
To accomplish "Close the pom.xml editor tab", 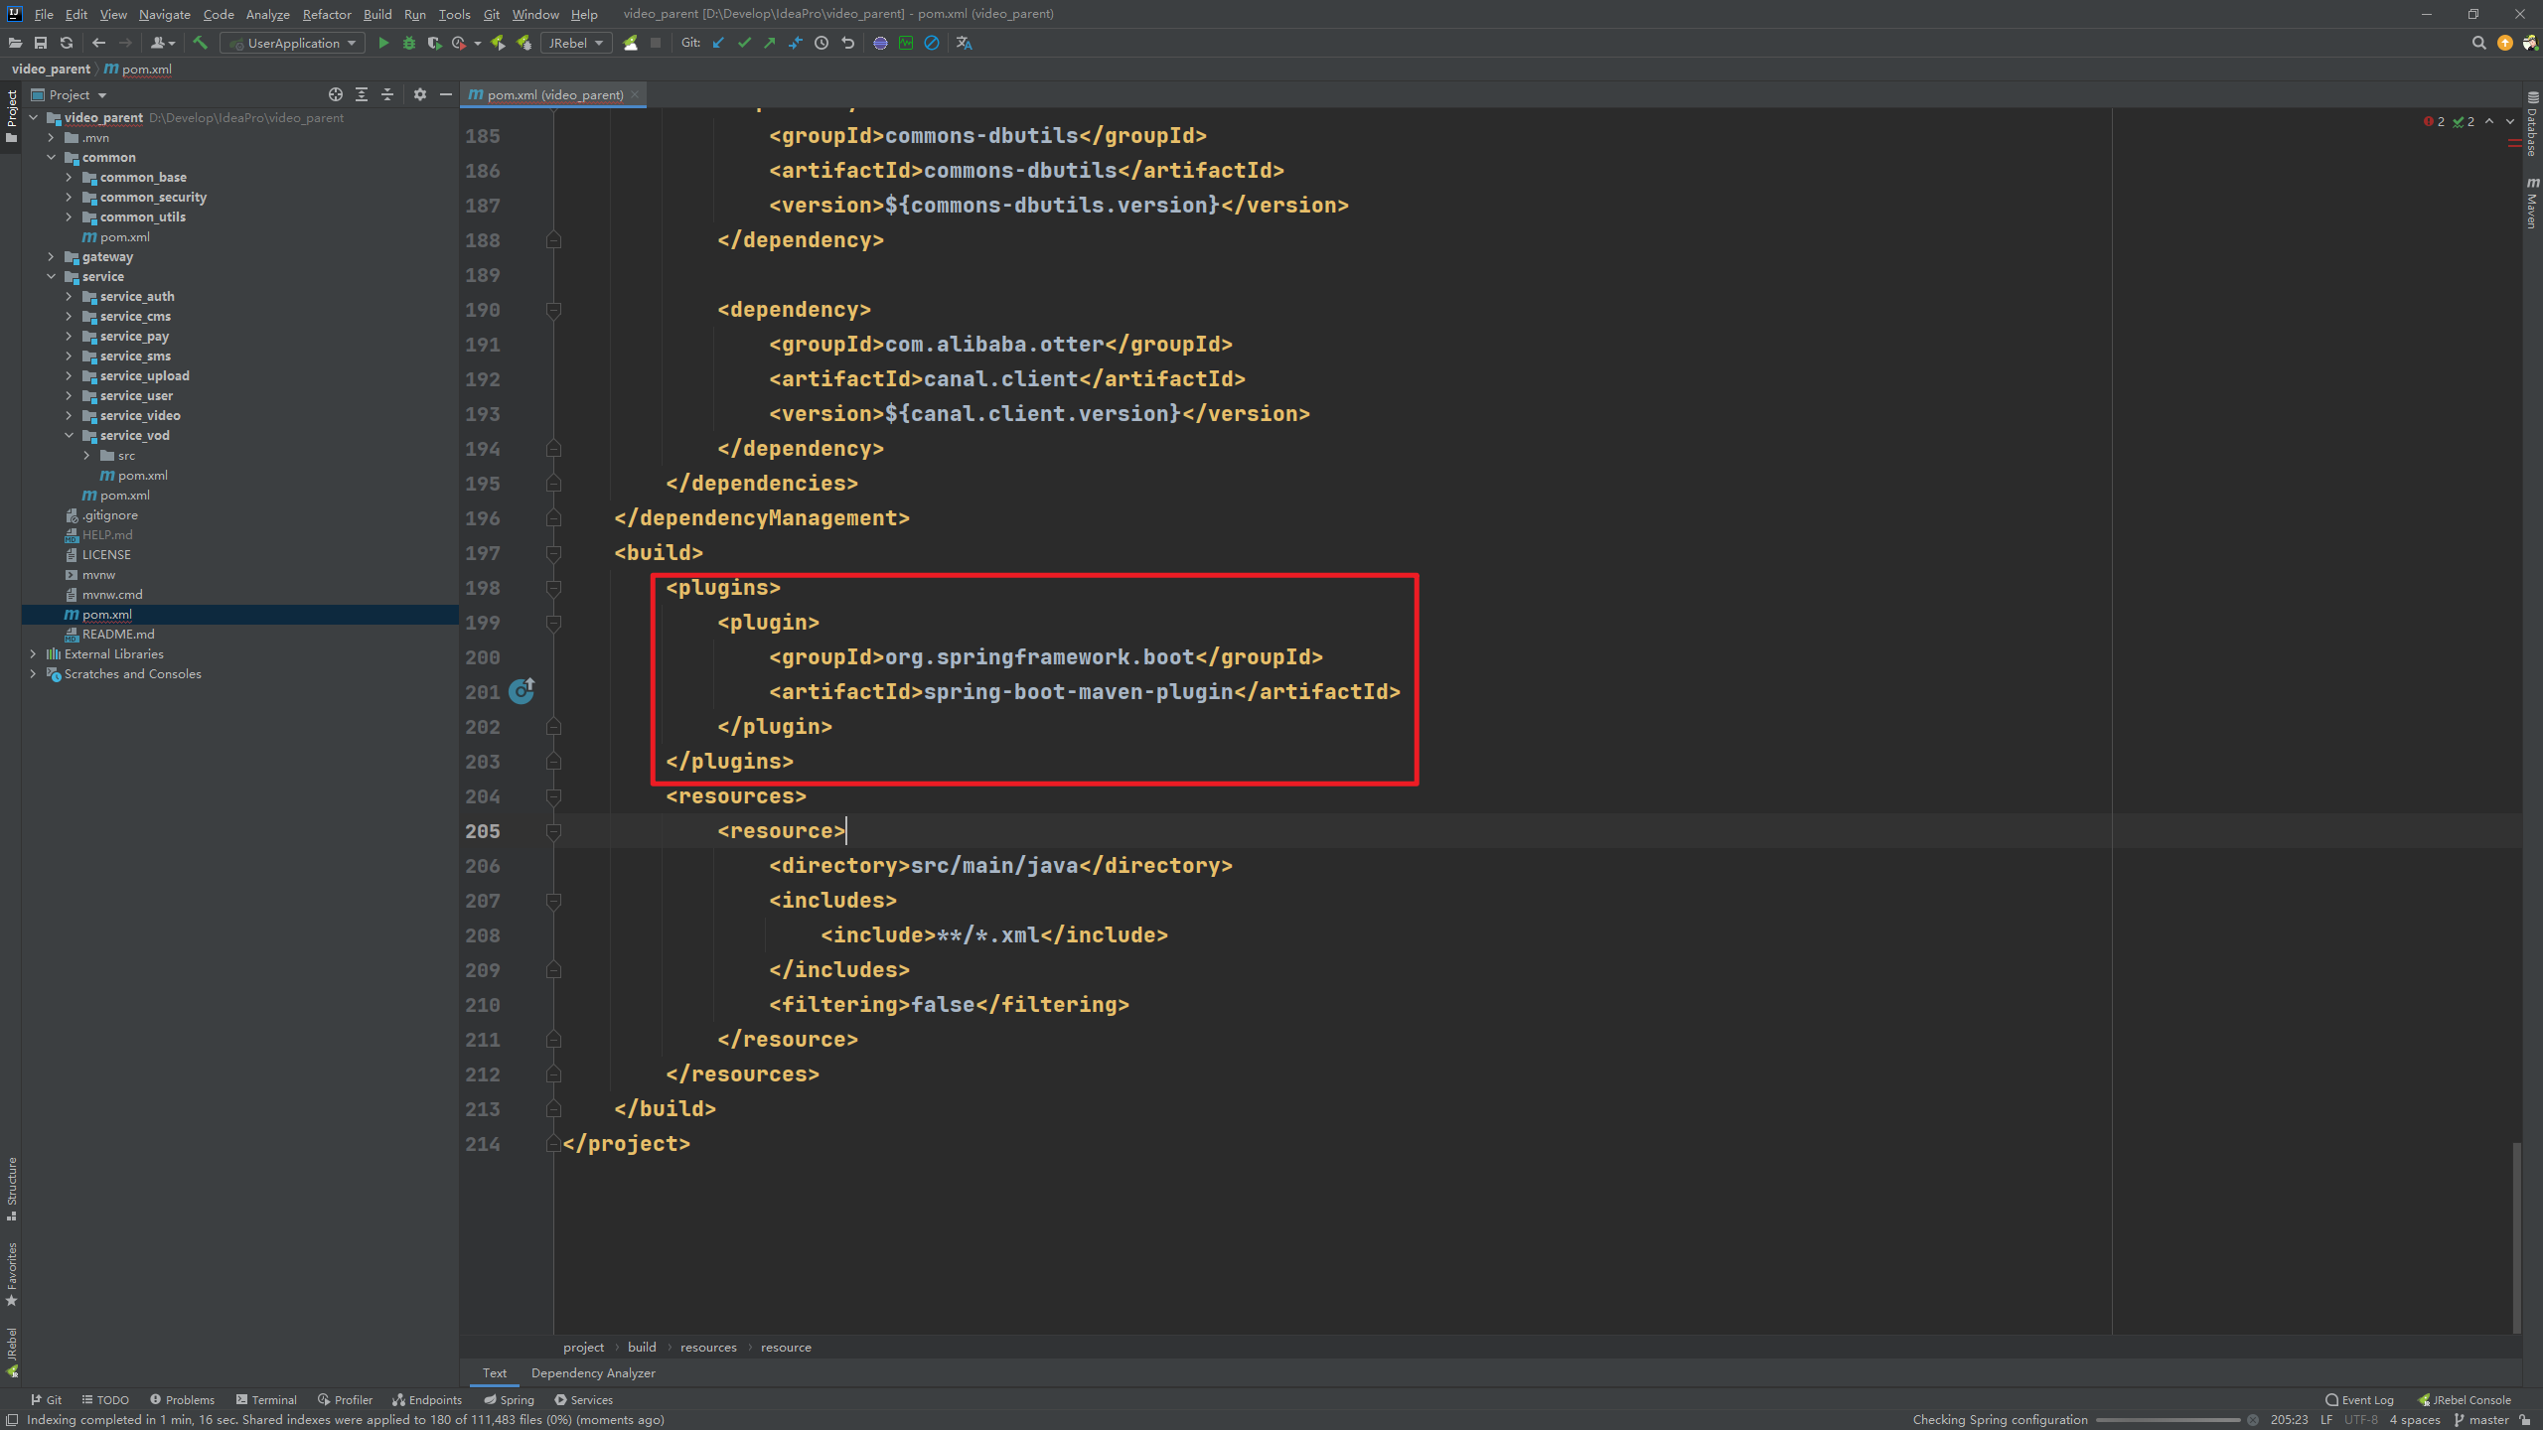I will (x=635, y=94).
